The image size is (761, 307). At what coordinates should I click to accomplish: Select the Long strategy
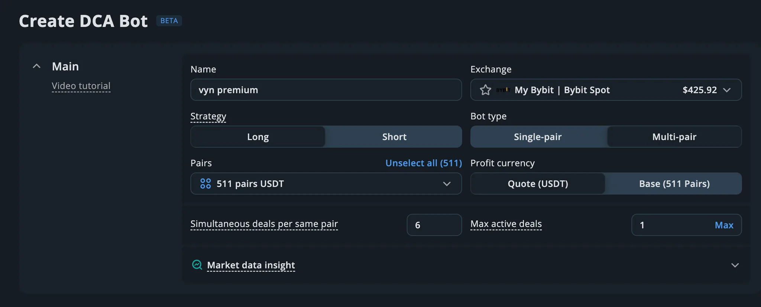click(258, 137)
